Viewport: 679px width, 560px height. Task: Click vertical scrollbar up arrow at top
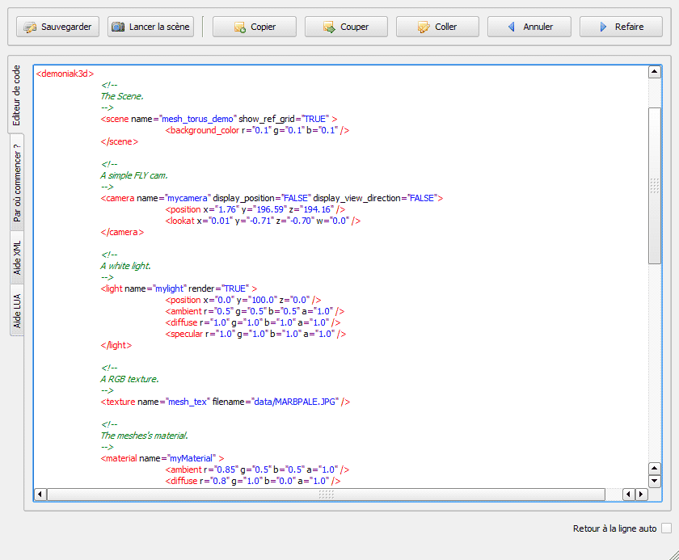(x=654, y=72)
